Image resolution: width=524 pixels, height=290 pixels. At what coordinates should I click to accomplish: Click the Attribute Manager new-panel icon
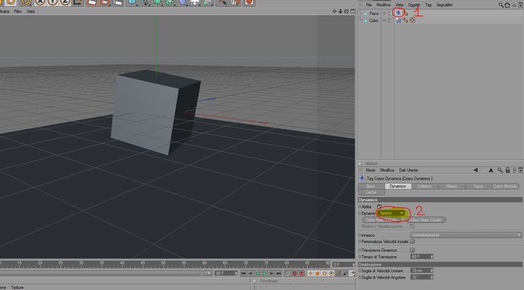point(520,170)
